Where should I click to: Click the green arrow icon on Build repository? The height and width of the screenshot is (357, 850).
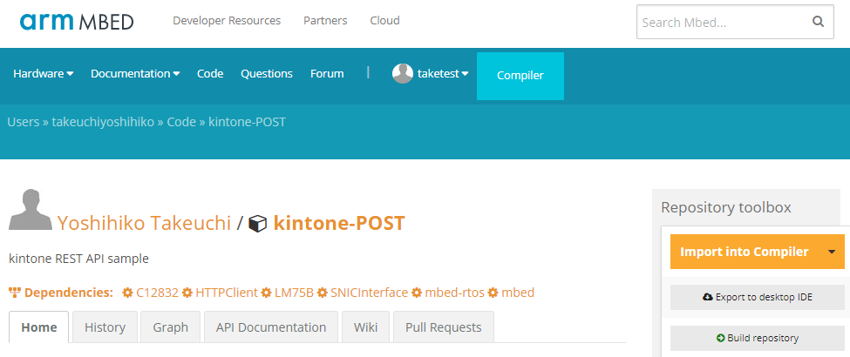[720, 338]
